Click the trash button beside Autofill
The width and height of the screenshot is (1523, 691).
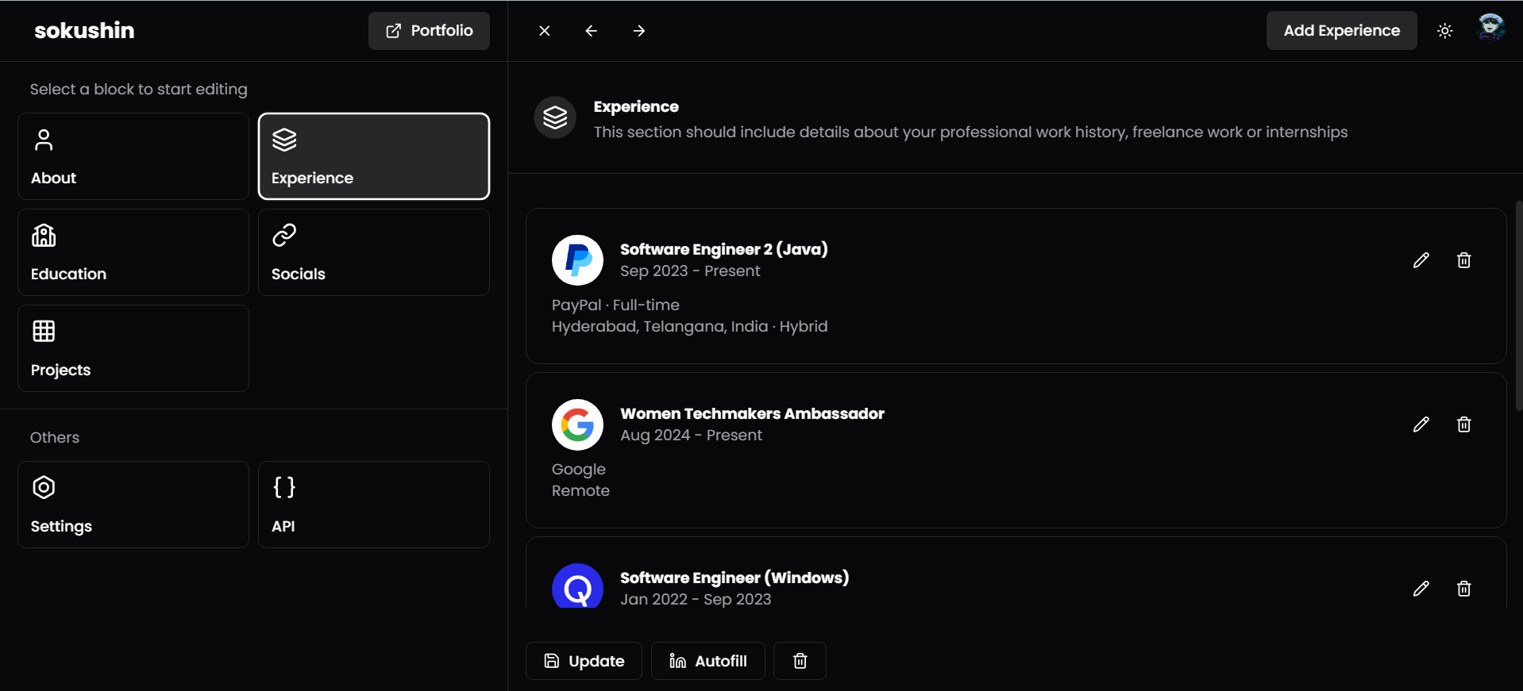[x=800, y=661]
